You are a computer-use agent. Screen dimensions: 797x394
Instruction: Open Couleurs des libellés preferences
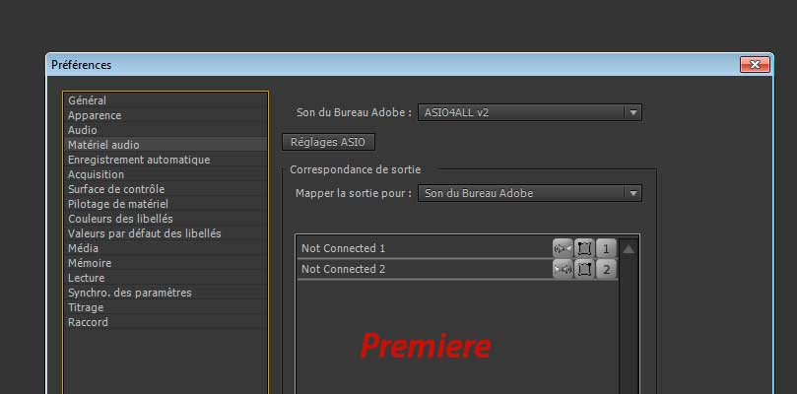[x=165, y=219]
